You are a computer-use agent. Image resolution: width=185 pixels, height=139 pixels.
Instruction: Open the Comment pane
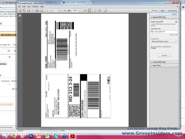[173, 11]
